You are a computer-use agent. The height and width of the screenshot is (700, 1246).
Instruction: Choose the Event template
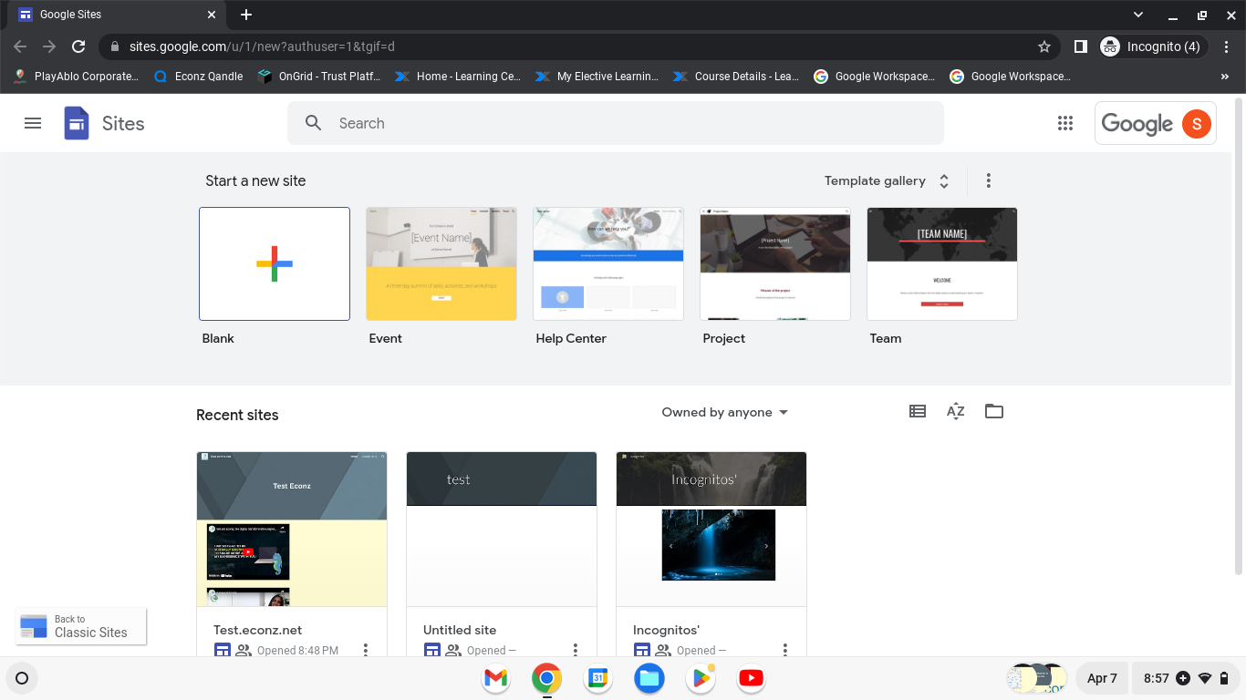click(441, 263)
